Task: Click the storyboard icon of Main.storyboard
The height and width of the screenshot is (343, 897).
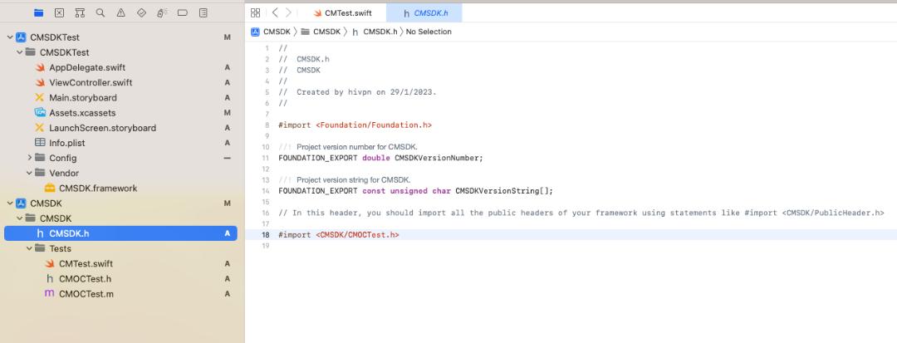Action: (x=40, y=97)
